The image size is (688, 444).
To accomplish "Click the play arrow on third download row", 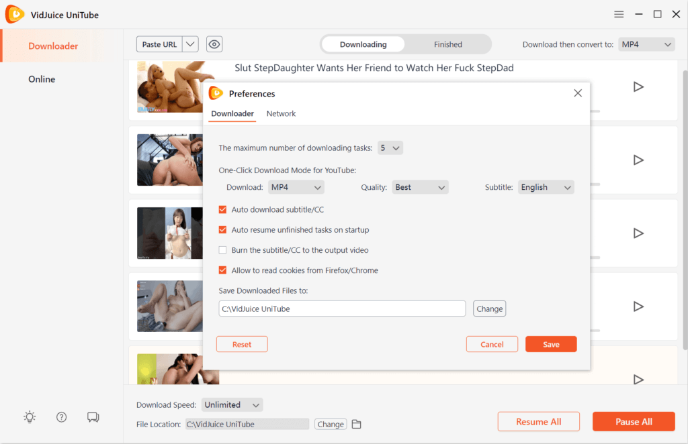I will 638,233.
